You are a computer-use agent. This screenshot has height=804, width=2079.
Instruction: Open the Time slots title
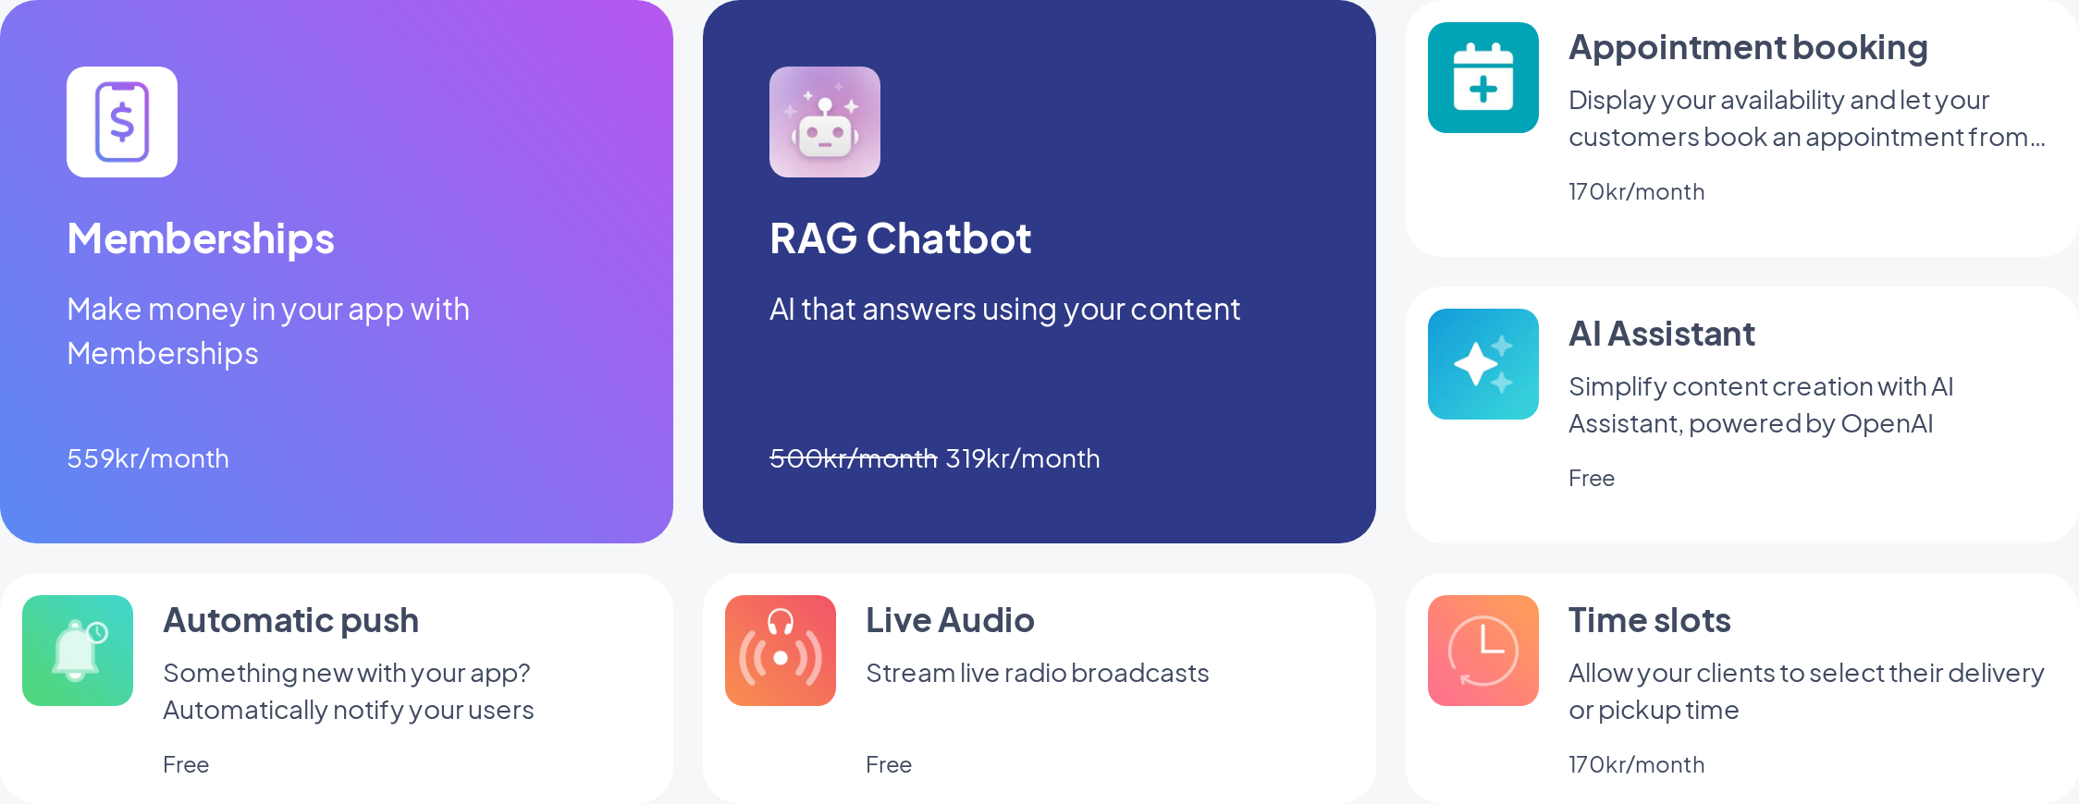click(x=1649, y=620)
